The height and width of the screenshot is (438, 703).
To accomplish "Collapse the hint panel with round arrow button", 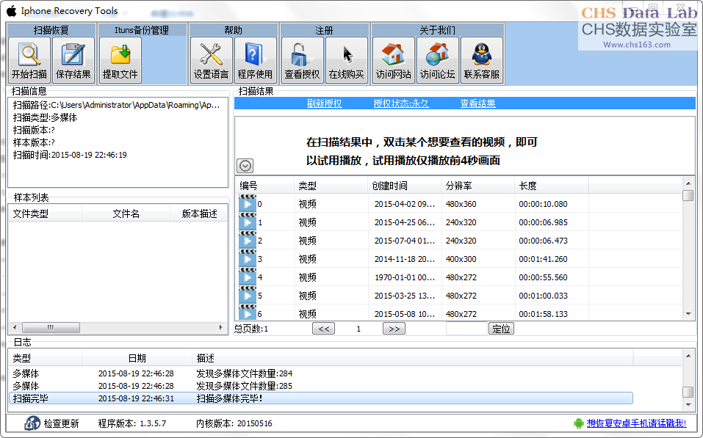I will tap(245, 166).
